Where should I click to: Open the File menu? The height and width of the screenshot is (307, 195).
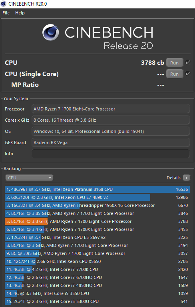click(x=6, y=13)
